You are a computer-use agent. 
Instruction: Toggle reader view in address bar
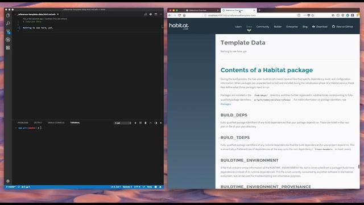tap(299, 15)
